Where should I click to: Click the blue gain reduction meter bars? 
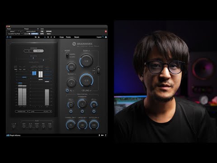(x=34, y=73)
